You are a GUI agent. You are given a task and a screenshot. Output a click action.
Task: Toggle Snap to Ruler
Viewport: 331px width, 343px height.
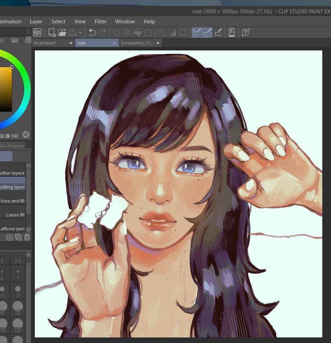[197, 33]
